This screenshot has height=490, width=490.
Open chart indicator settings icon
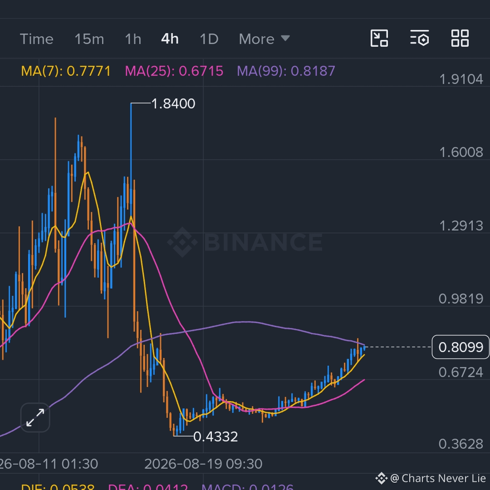point(419,38)
